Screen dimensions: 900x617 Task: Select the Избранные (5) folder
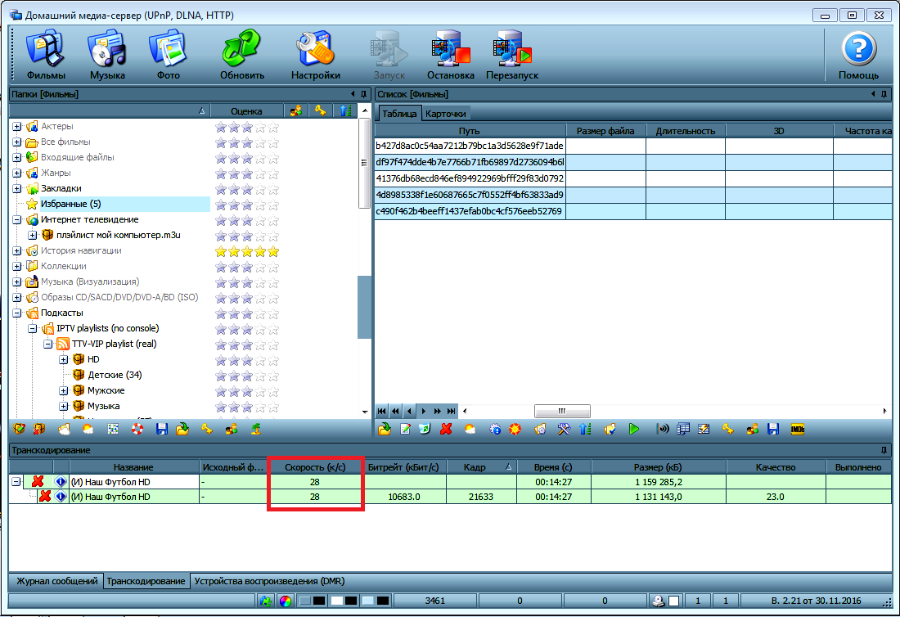click(70, 204)
